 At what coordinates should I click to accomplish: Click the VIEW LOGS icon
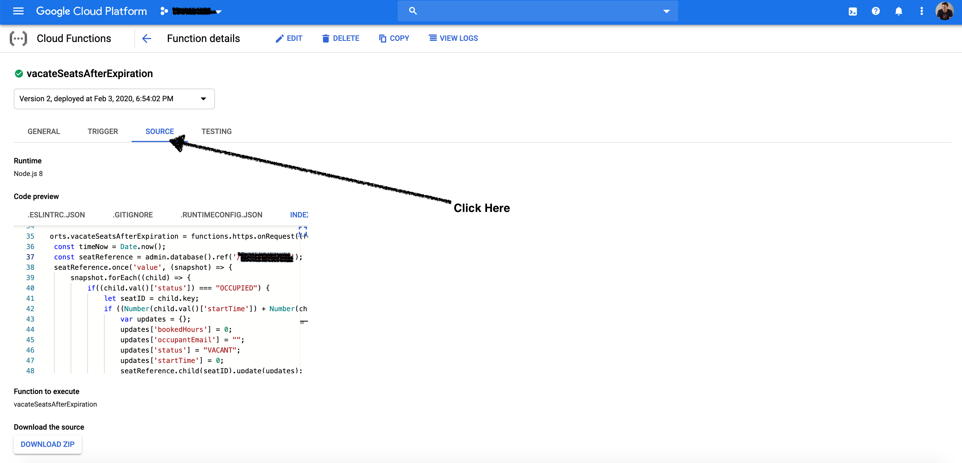433,39
